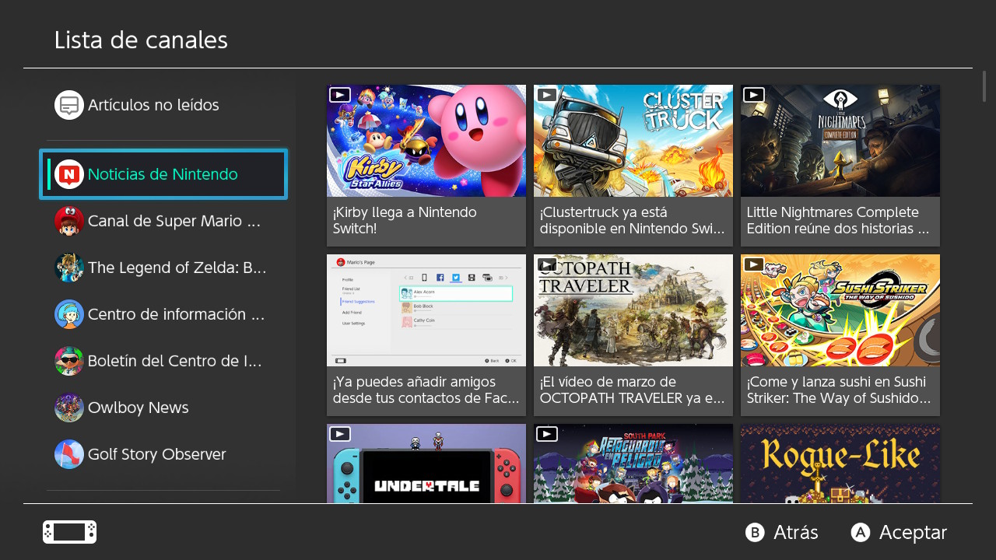
Task: Open Kirby Star Allies article image
Action: (426, 141)
